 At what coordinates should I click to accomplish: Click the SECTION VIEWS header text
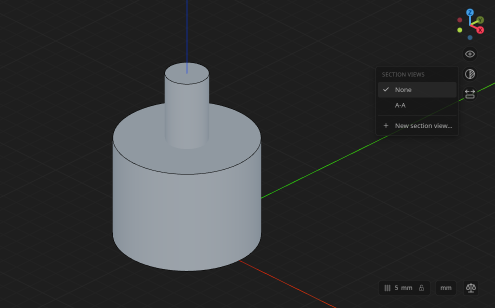403,75
